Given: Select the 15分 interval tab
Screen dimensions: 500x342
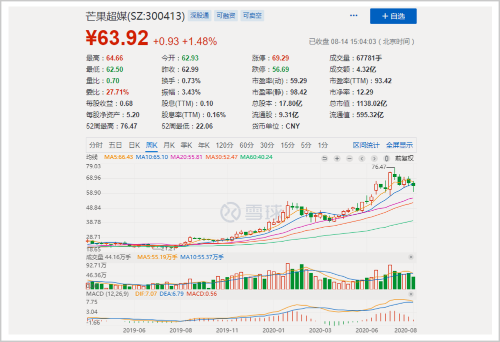Looking at the screenshot, I should (287, 145).
